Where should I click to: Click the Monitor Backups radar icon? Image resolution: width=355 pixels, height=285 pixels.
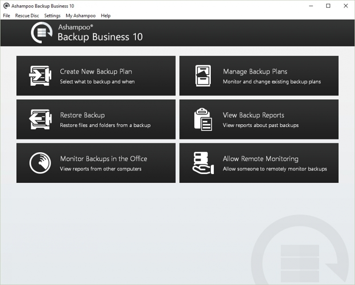pos(40,163)
